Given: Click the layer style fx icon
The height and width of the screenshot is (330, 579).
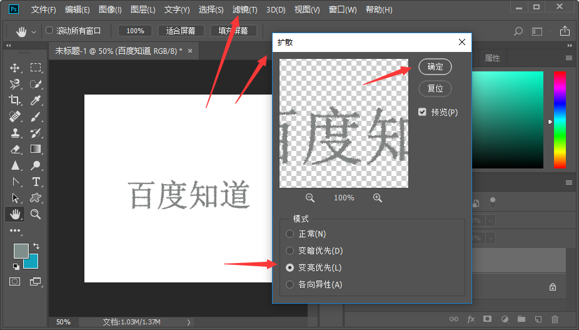Looking at the screenshot, I should pyautogui.click(x=471, y=319).
